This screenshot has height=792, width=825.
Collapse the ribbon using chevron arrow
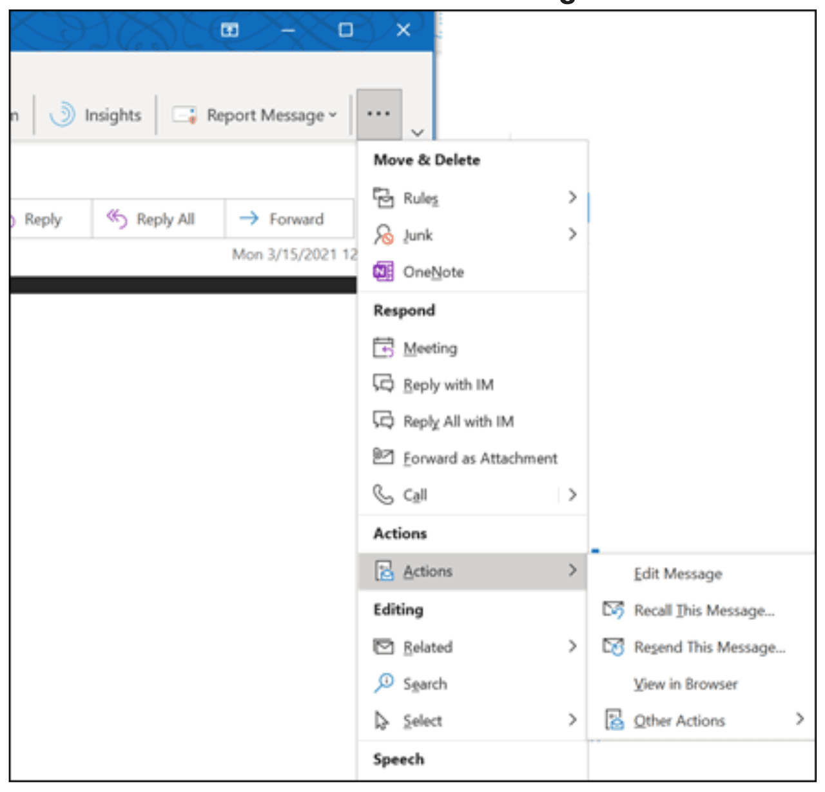[x=418, y=133]
